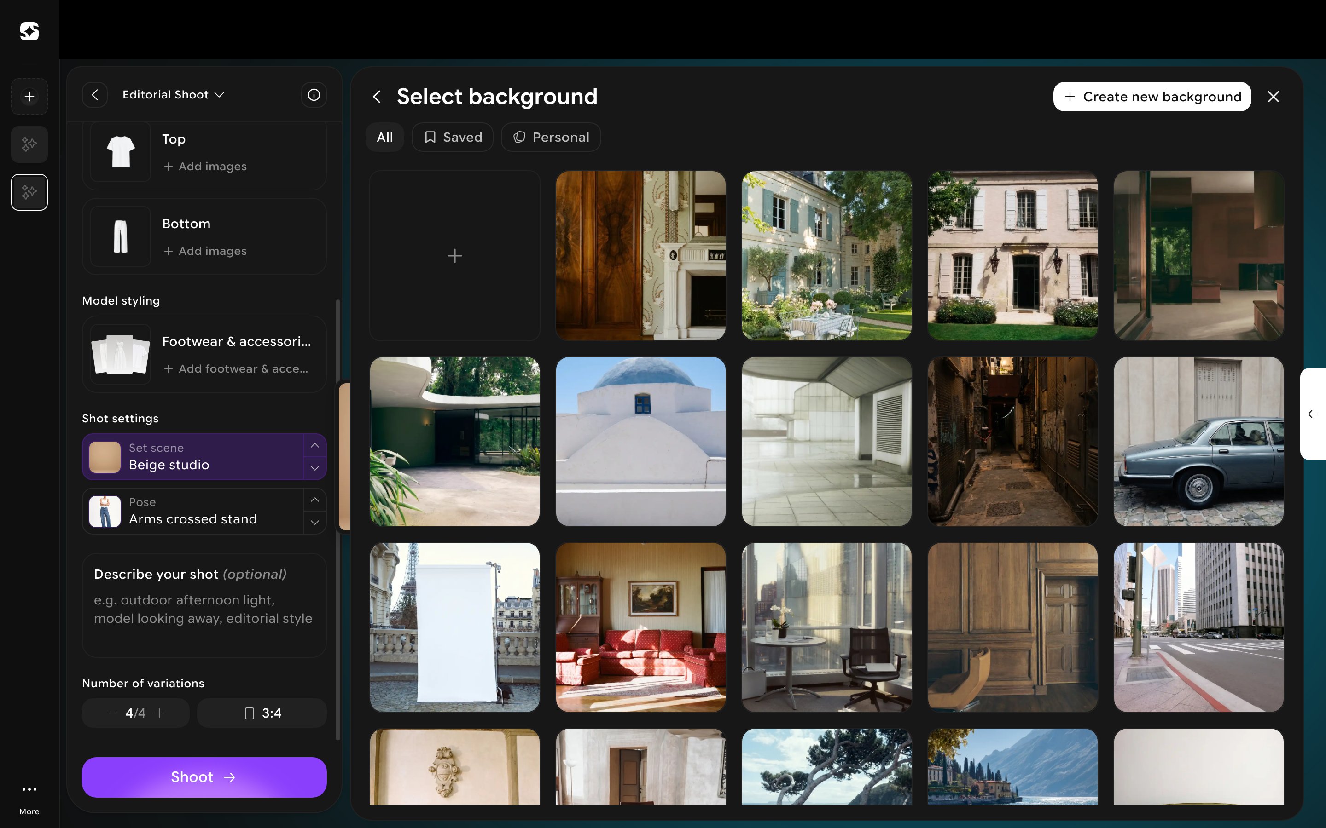This screenshot has width=1326, height=828.
Task: Click the white pants Bottom icon
Action: click(x=121, y=236)
